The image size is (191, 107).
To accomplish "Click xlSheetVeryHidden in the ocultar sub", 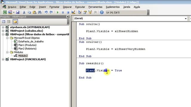I will (x=130, y=49).
